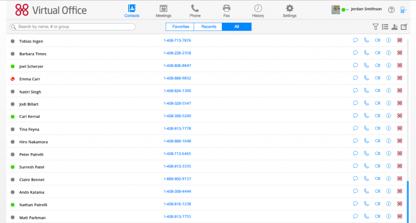
Task: Click the red 8x8 icon for Natiri Singh
Action: [399, 91]
